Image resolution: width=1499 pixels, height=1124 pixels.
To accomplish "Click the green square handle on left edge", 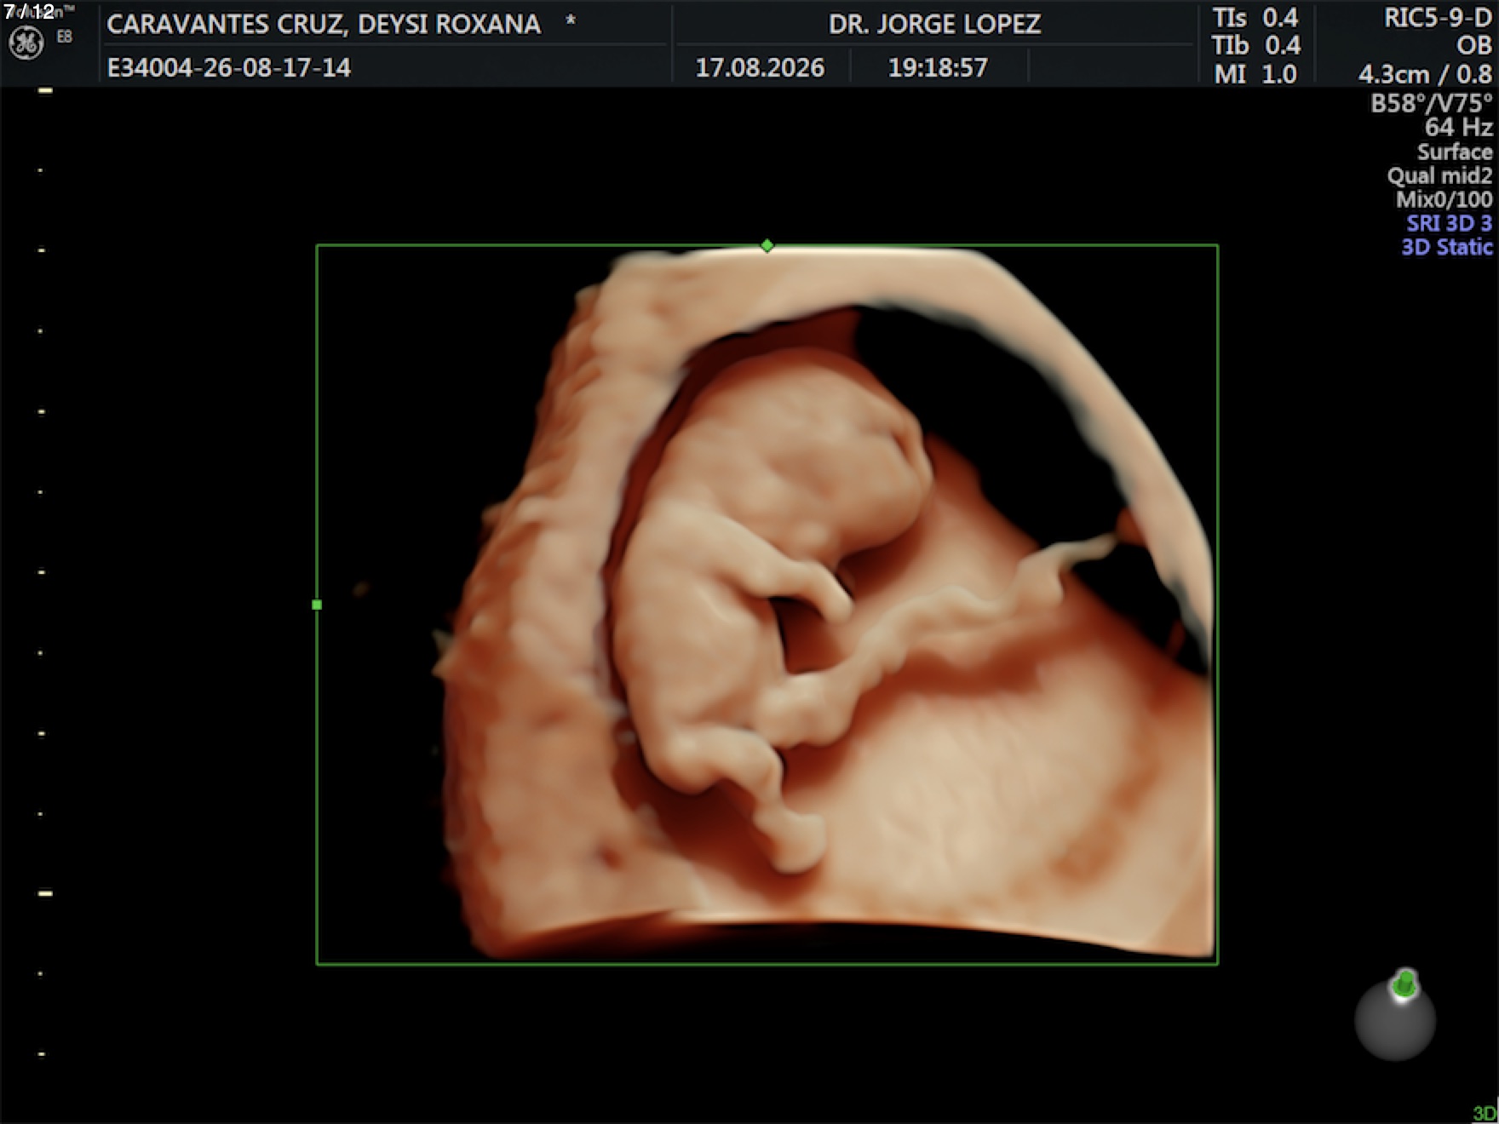I will pos(317,605).
